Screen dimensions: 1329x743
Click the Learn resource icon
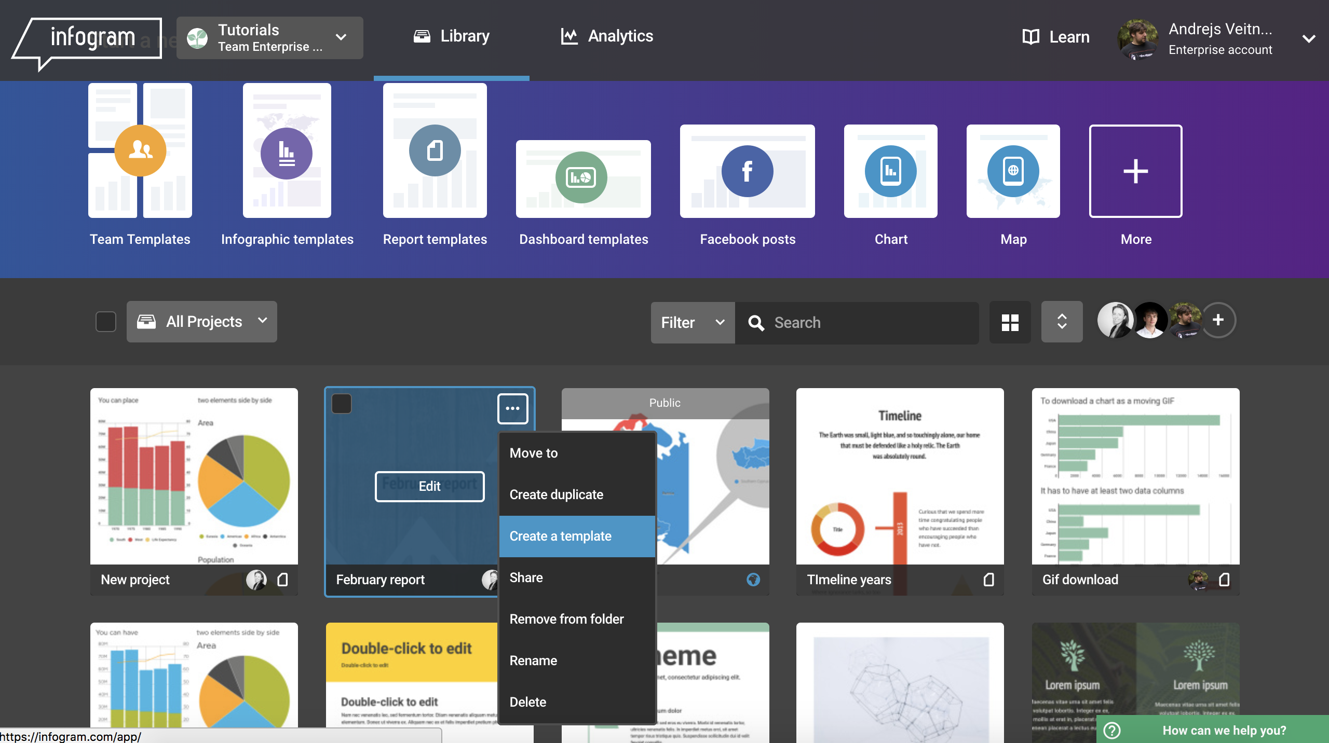pyautogui.click(x=1030, y=36)
